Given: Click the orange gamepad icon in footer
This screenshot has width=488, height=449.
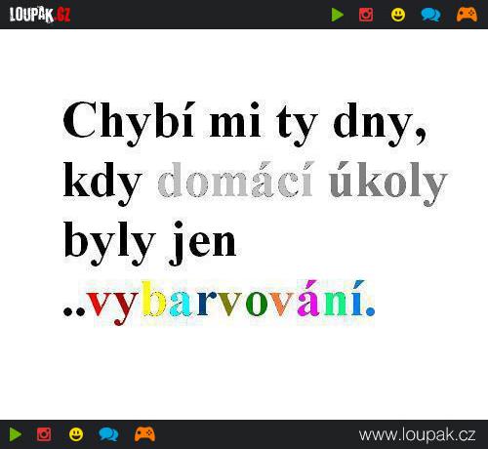Looking at the screenshot, I should point(144,434).
